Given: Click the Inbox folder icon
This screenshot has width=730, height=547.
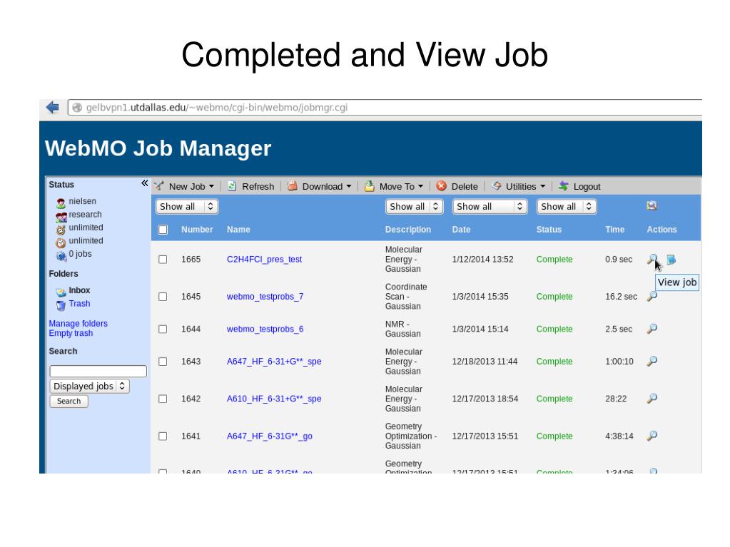Looking at the screenshot, I should pyautogui.click(x=61, y=292).
